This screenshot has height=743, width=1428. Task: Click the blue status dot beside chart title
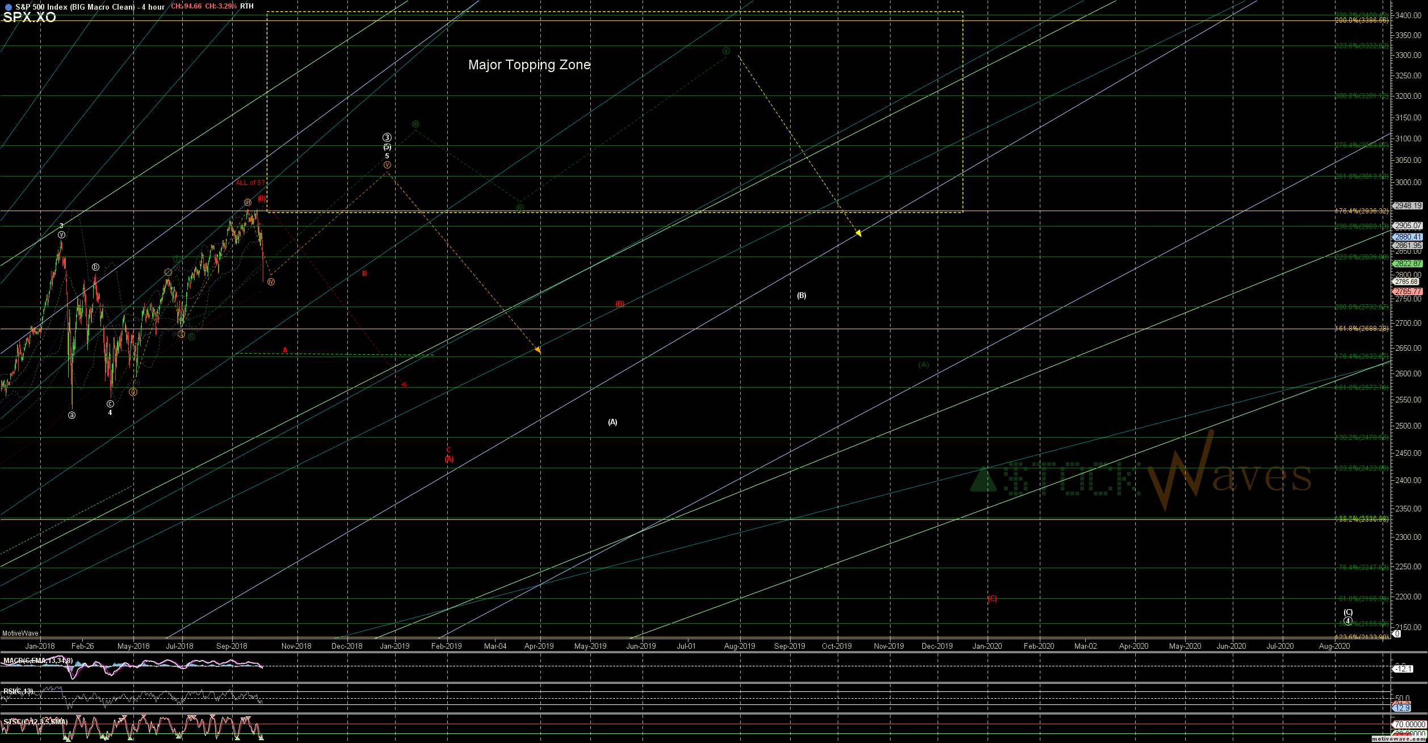(8, 7)
